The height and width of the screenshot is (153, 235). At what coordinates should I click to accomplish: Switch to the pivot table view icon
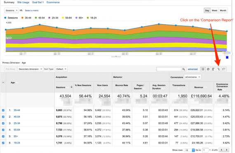point(224,69)
